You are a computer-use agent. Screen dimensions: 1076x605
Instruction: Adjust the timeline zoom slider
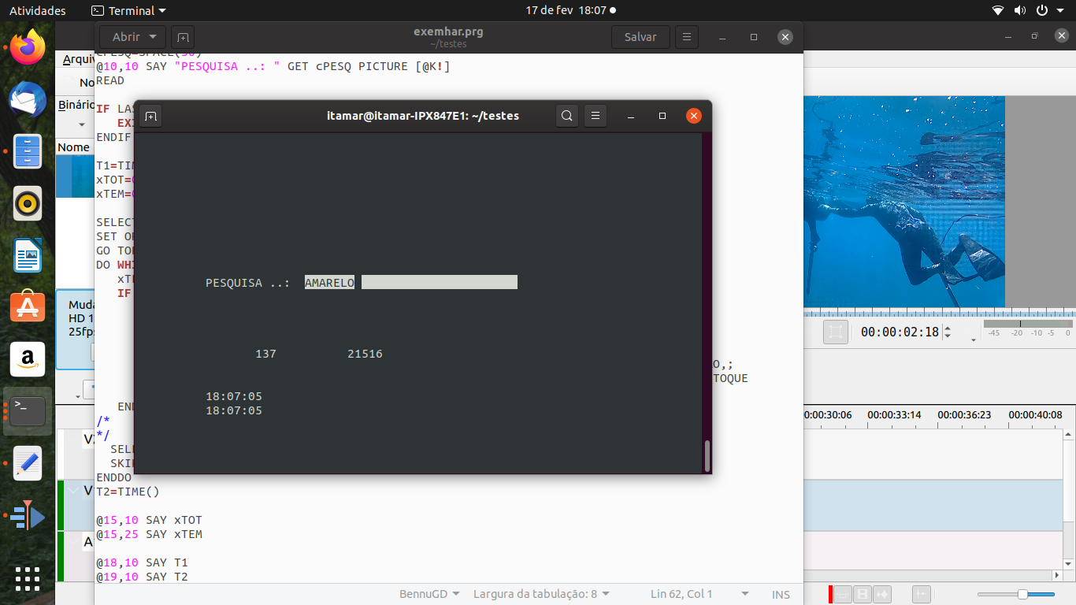click(1022, 594)
